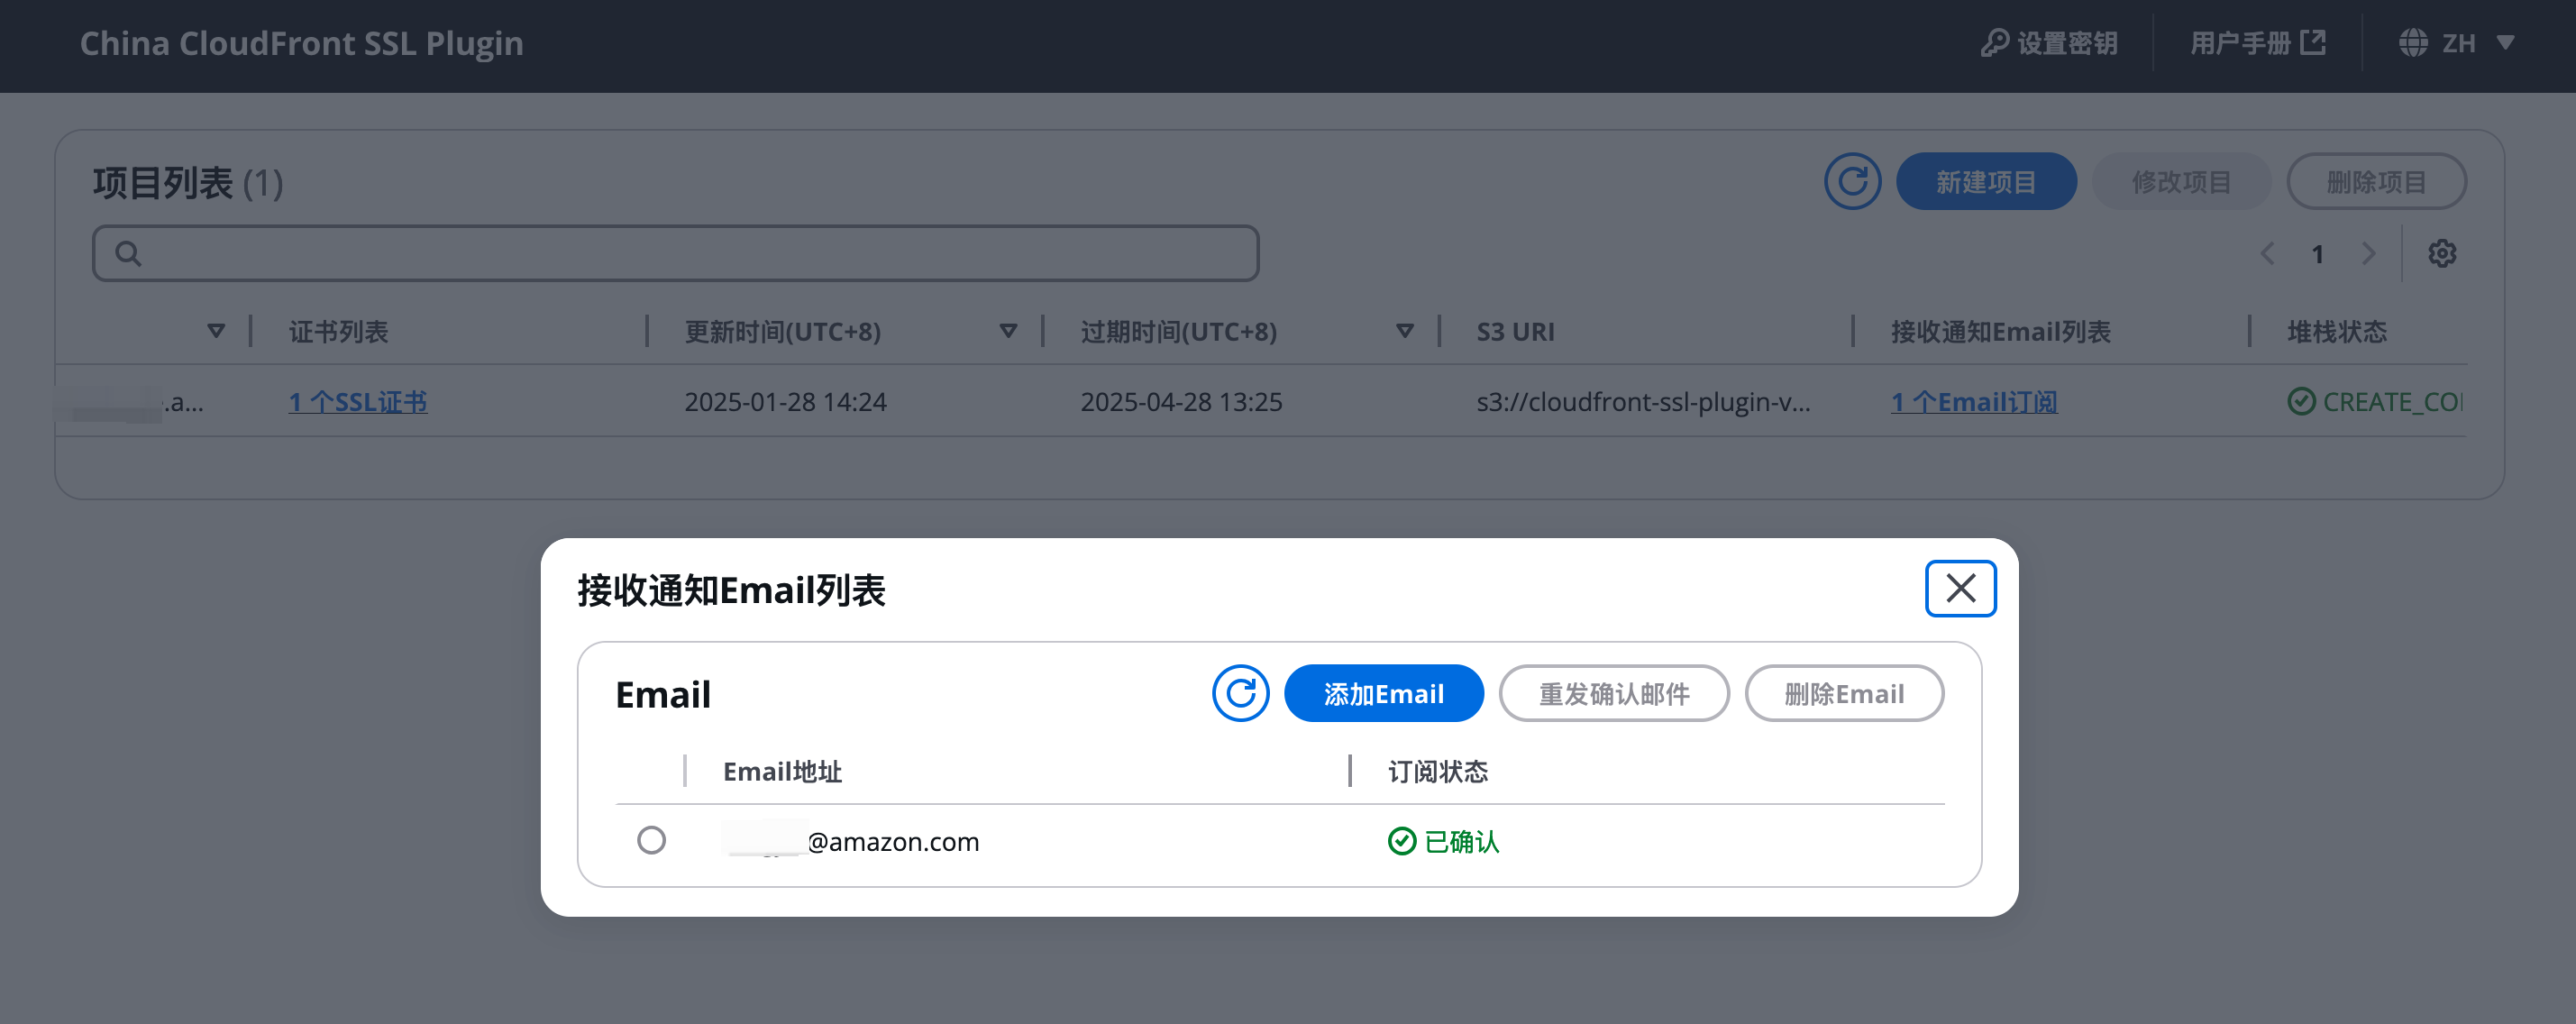Open the ZH language dropdown
Image resolution: width=2576 pixels, height=1024 pixels.
(x=2457, y=43)
